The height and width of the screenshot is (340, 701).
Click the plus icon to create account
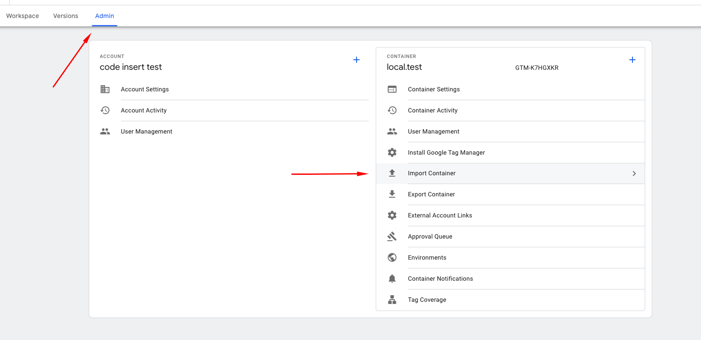click(x=356, y=60)
